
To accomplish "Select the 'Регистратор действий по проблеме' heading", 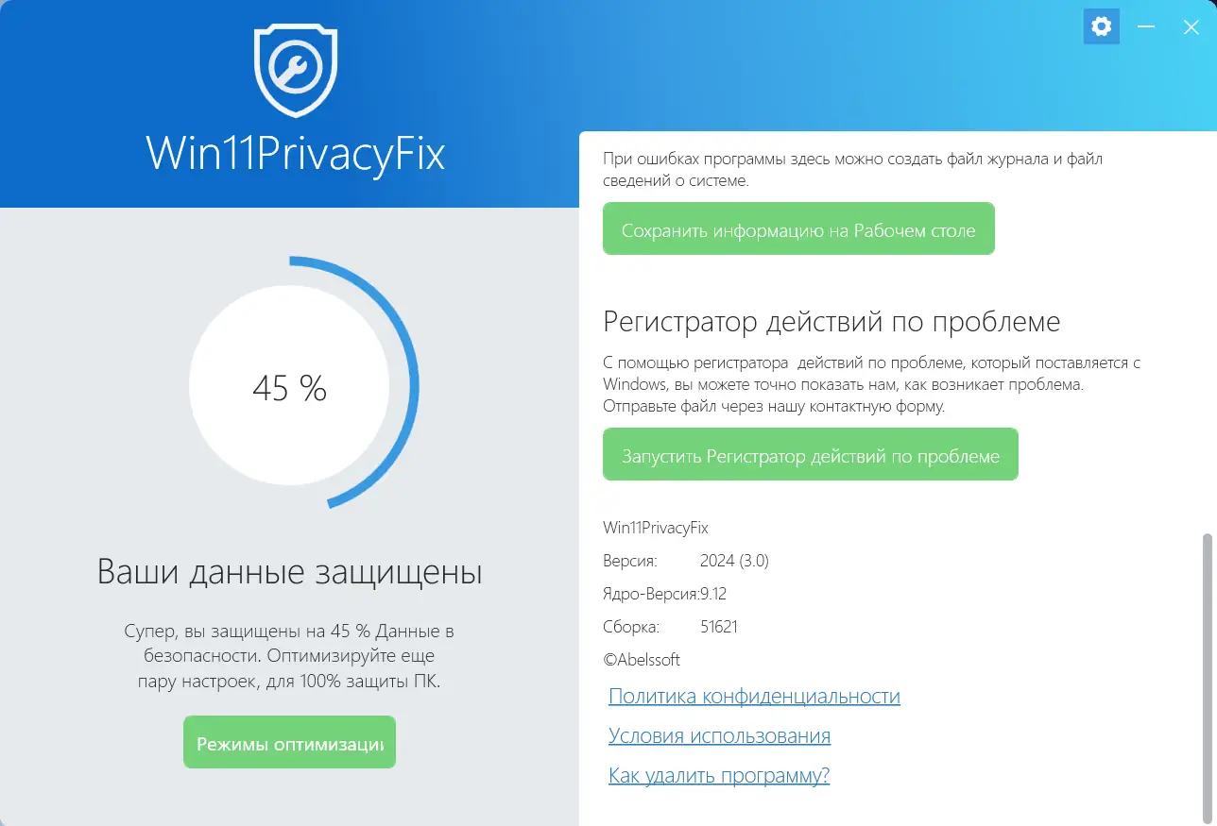I will click(831, 322).
